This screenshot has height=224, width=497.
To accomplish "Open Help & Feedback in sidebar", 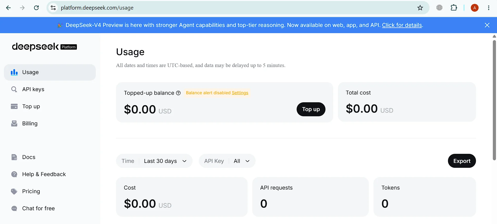I will coord(50,174).
